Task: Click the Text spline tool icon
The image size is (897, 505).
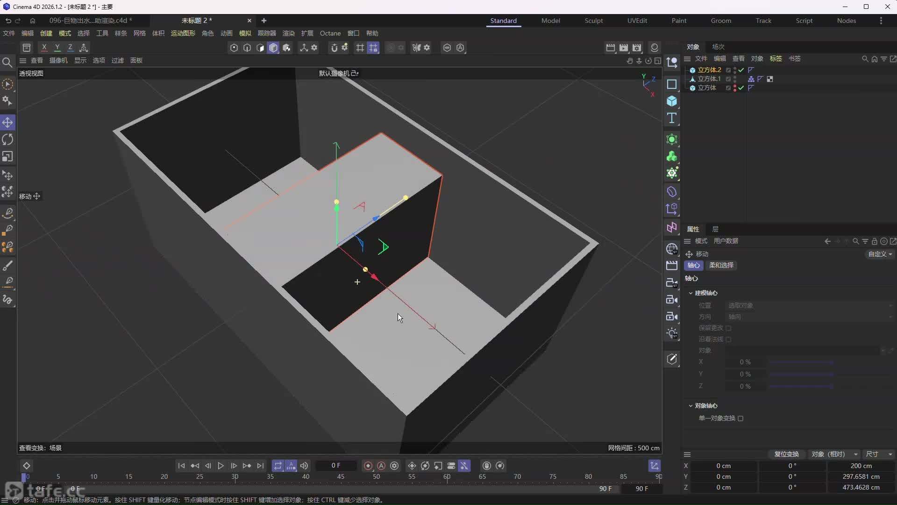Action: pyautogui.click(x=672, y=118)
